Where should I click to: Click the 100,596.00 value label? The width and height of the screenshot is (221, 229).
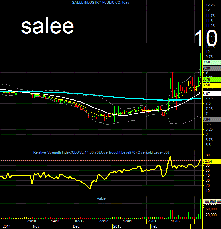coord(212,202)
